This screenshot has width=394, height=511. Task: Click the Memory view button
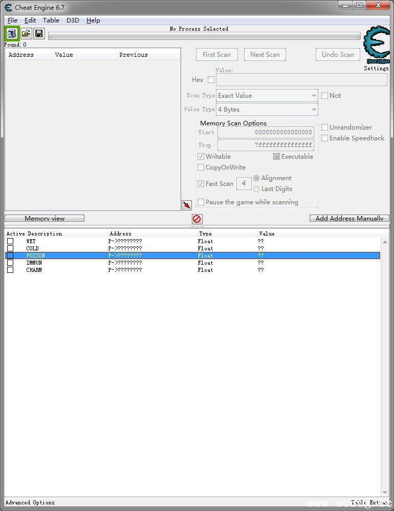(45, 219)
